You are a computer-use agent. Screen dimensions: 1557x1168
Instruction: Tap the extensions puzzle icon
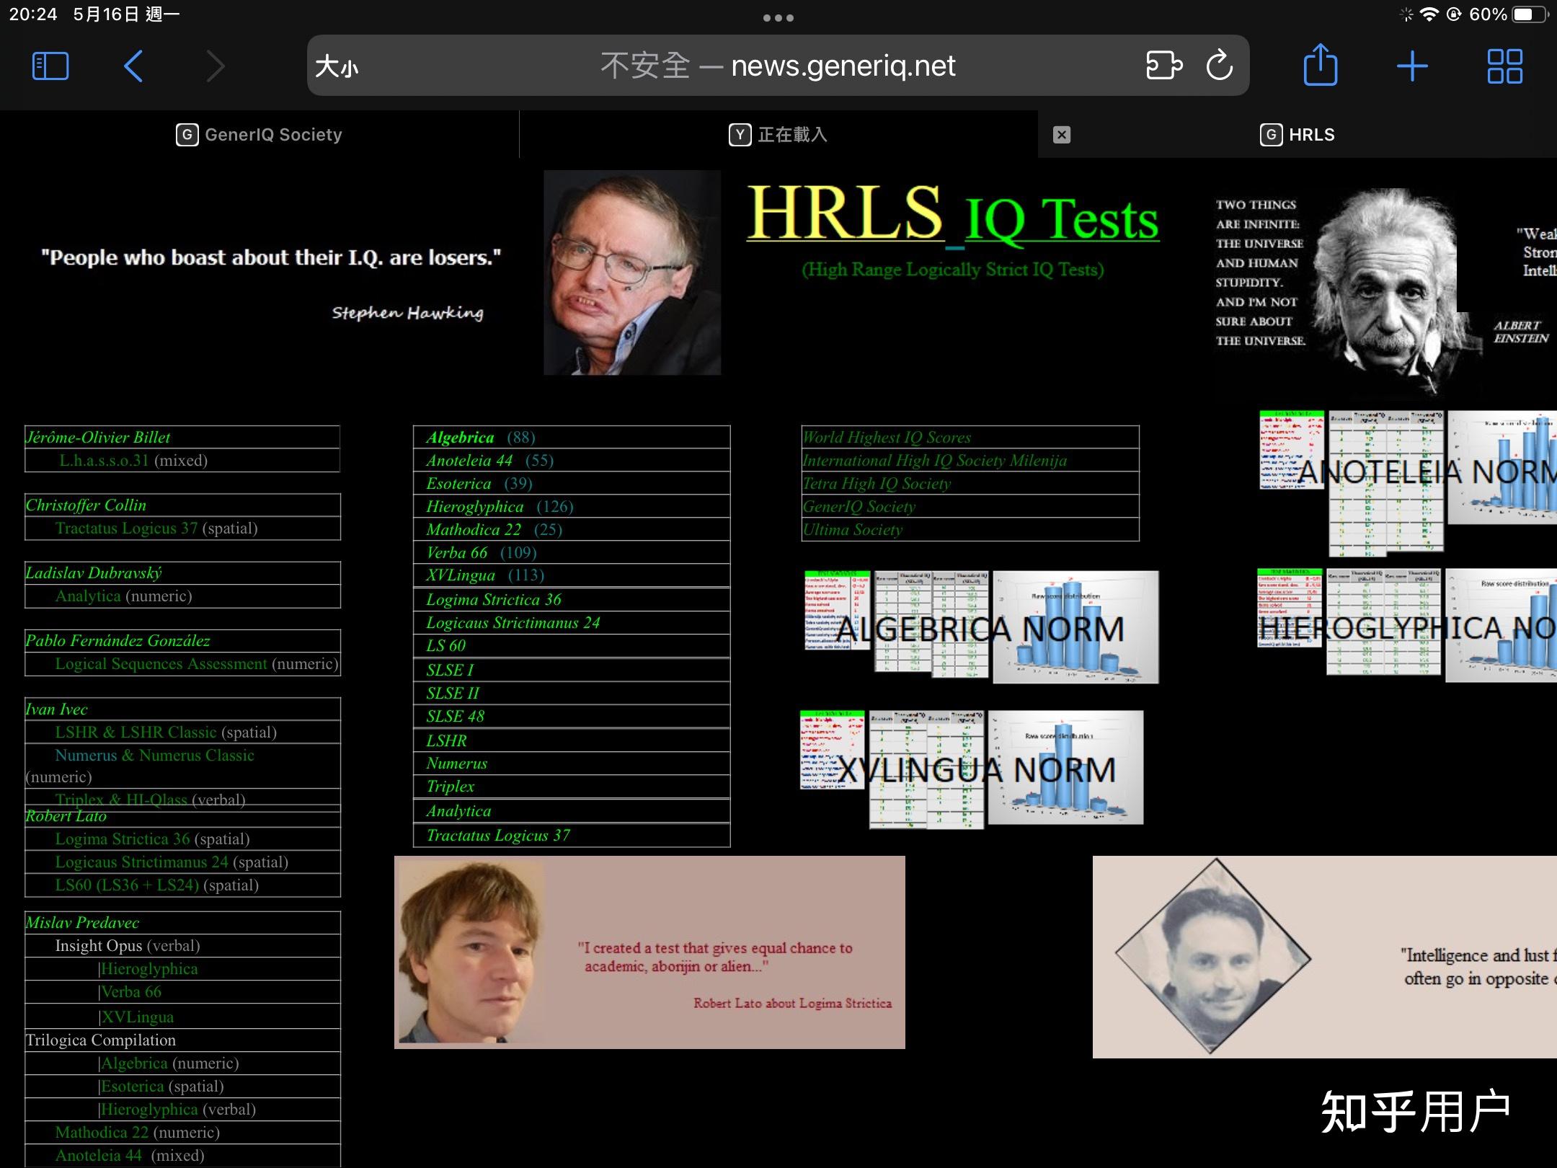coord(1163,66)
